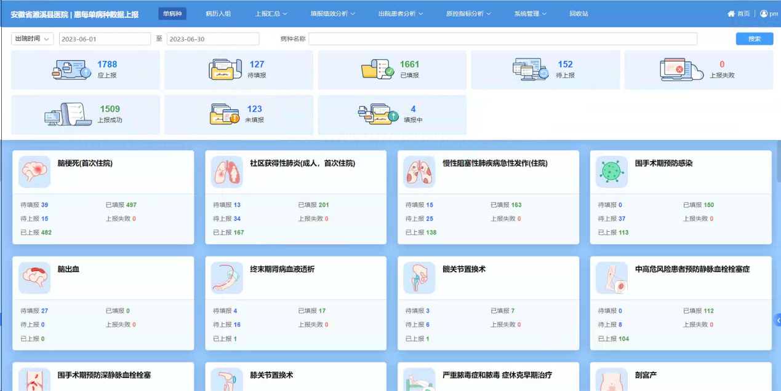The image size is (781, 391).
Task: Click the 123 未填报 count
Action: coord(255,109)
